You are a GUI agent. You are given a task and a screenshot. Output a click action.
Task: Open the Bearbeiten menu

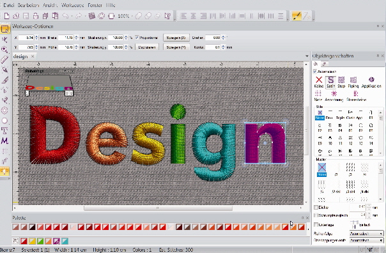(28, 5)
